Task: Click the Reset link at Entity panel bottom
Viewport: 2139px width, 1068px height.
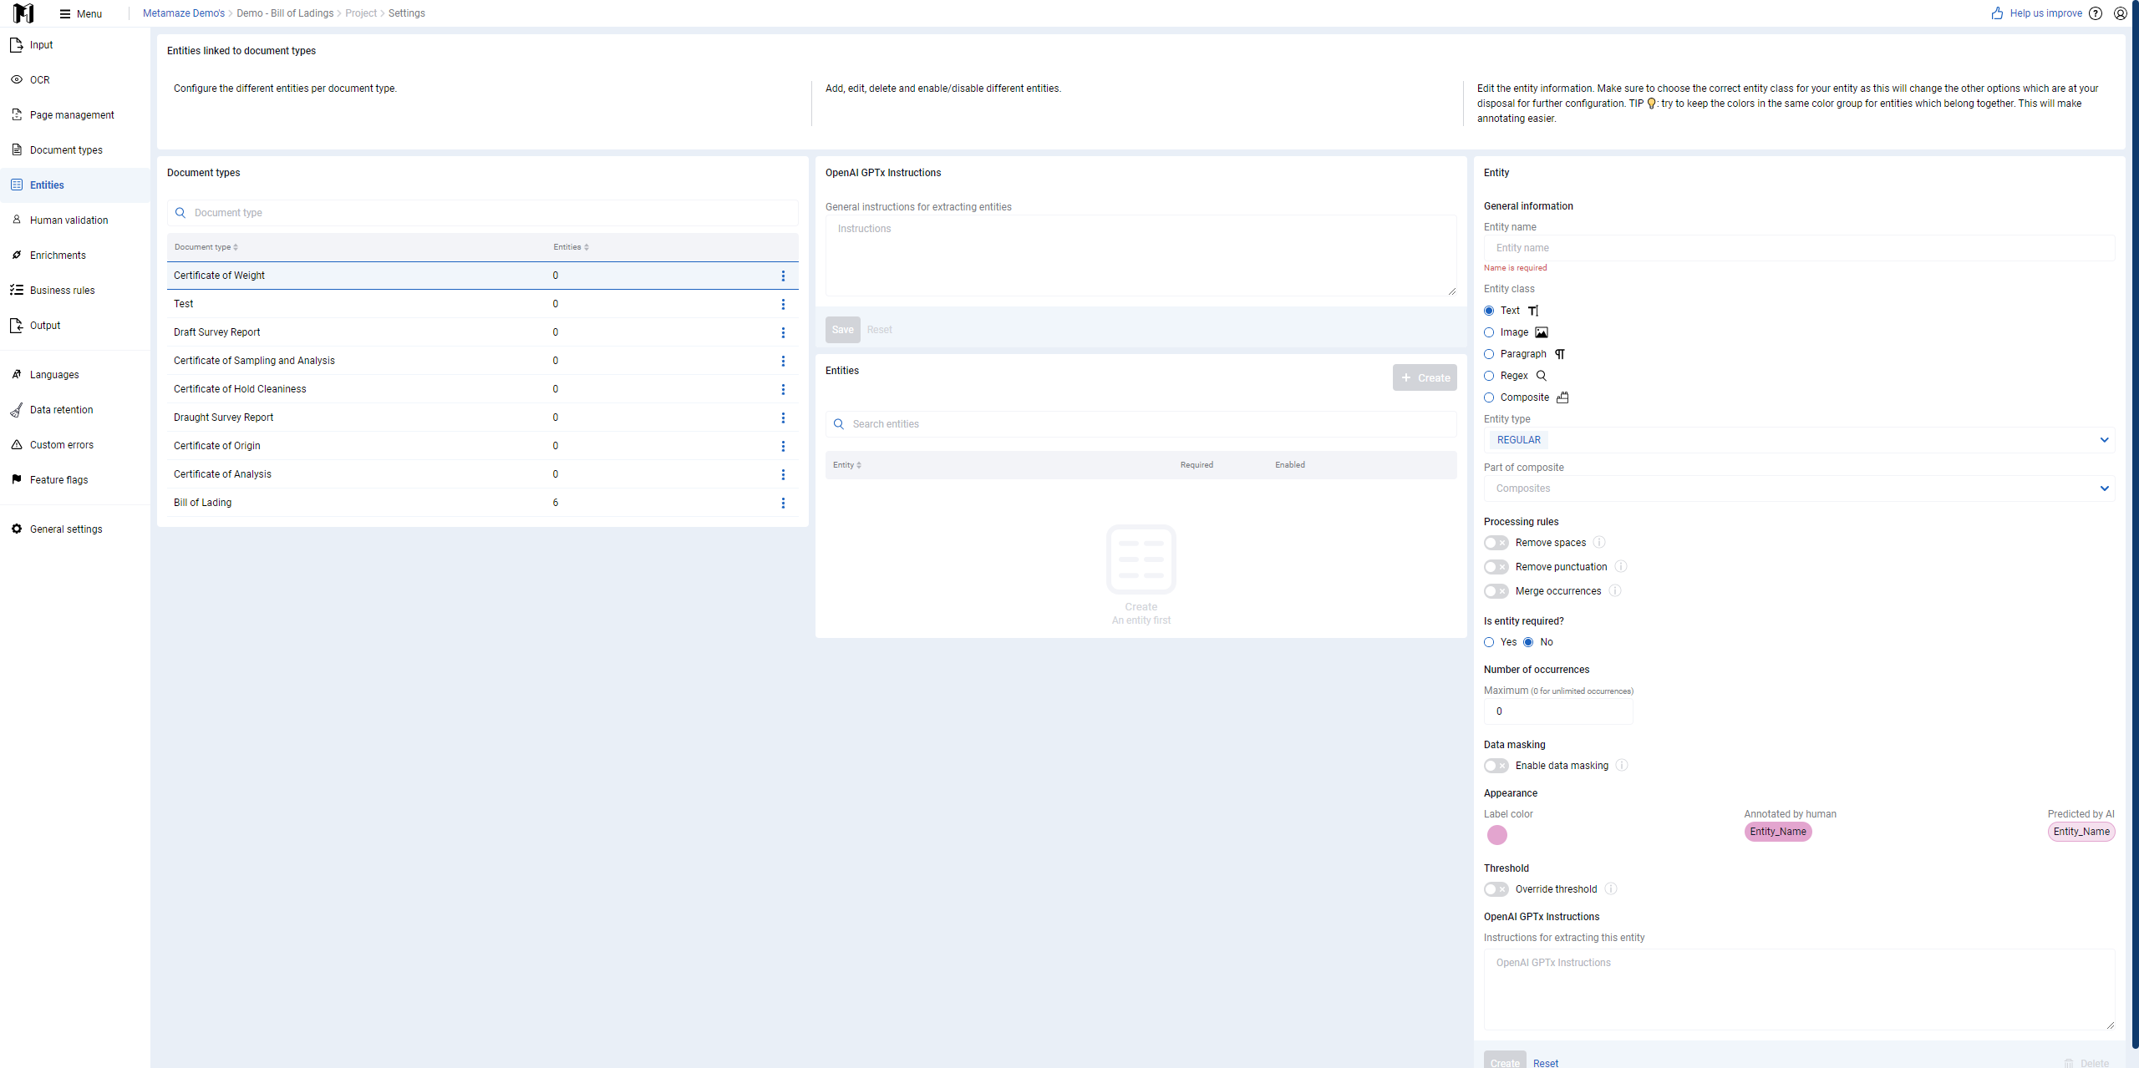Action: [x=1546, y=1063]
